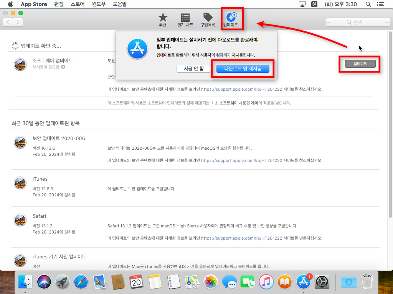
Task: Open the 한 input source menu
Action: pos(314,4)
